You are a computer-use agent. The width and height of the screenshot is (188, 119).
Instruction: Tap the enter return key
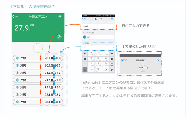click(112, 70)
